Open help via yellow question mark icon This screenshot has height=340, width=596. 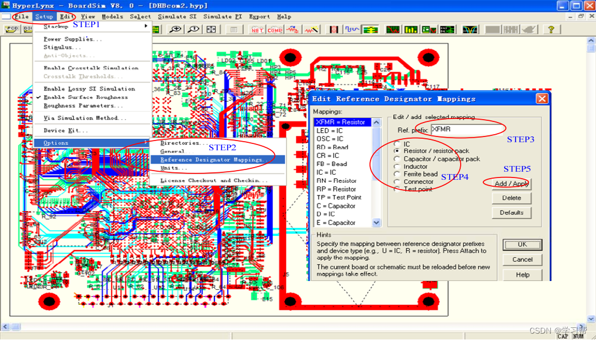point(551,29)
